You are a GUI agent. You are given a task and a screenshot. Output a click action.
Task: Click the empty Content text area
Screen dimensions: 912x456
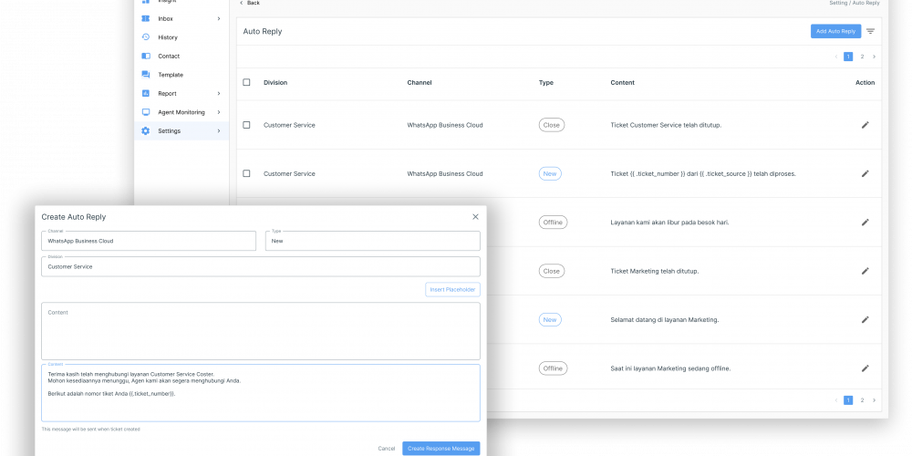[260, 331]
